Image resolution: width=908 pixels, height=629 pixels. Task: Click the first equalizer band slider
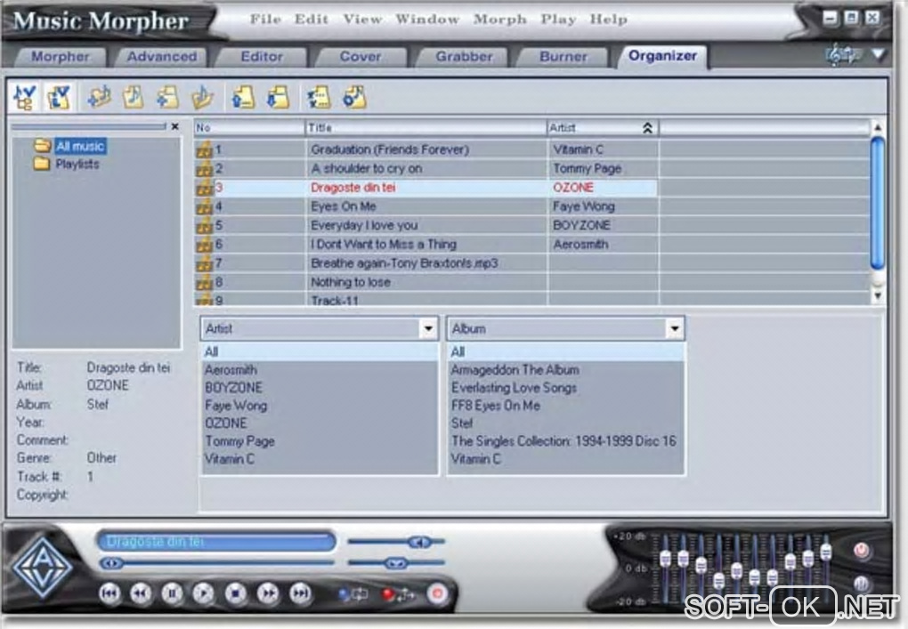tap(665, 559)
